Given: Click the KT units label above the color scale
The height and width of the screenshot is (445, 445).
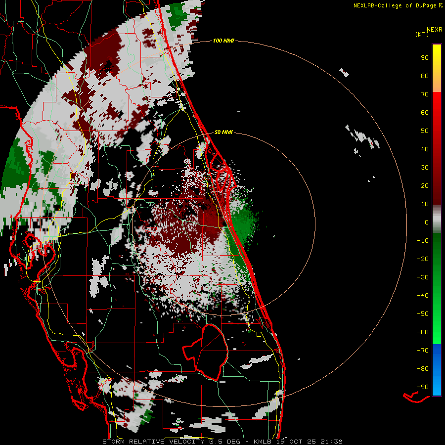Looking at the screenshot, I should tap(422, 34).
